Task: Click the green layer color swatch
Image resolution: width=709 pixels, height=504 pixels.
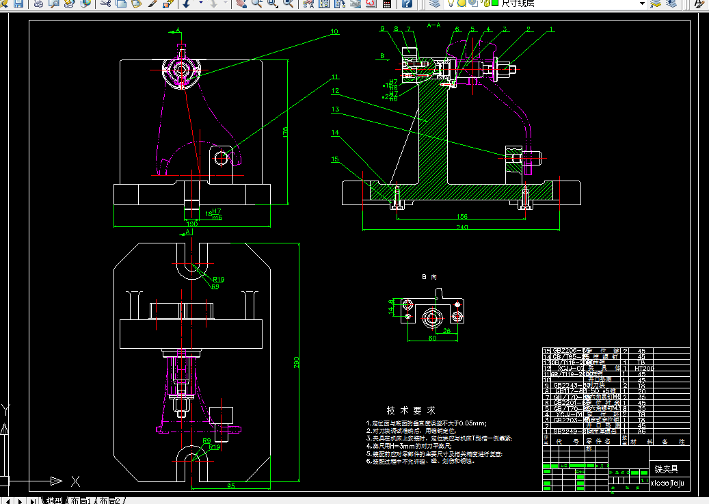Action: coord(495,3)
